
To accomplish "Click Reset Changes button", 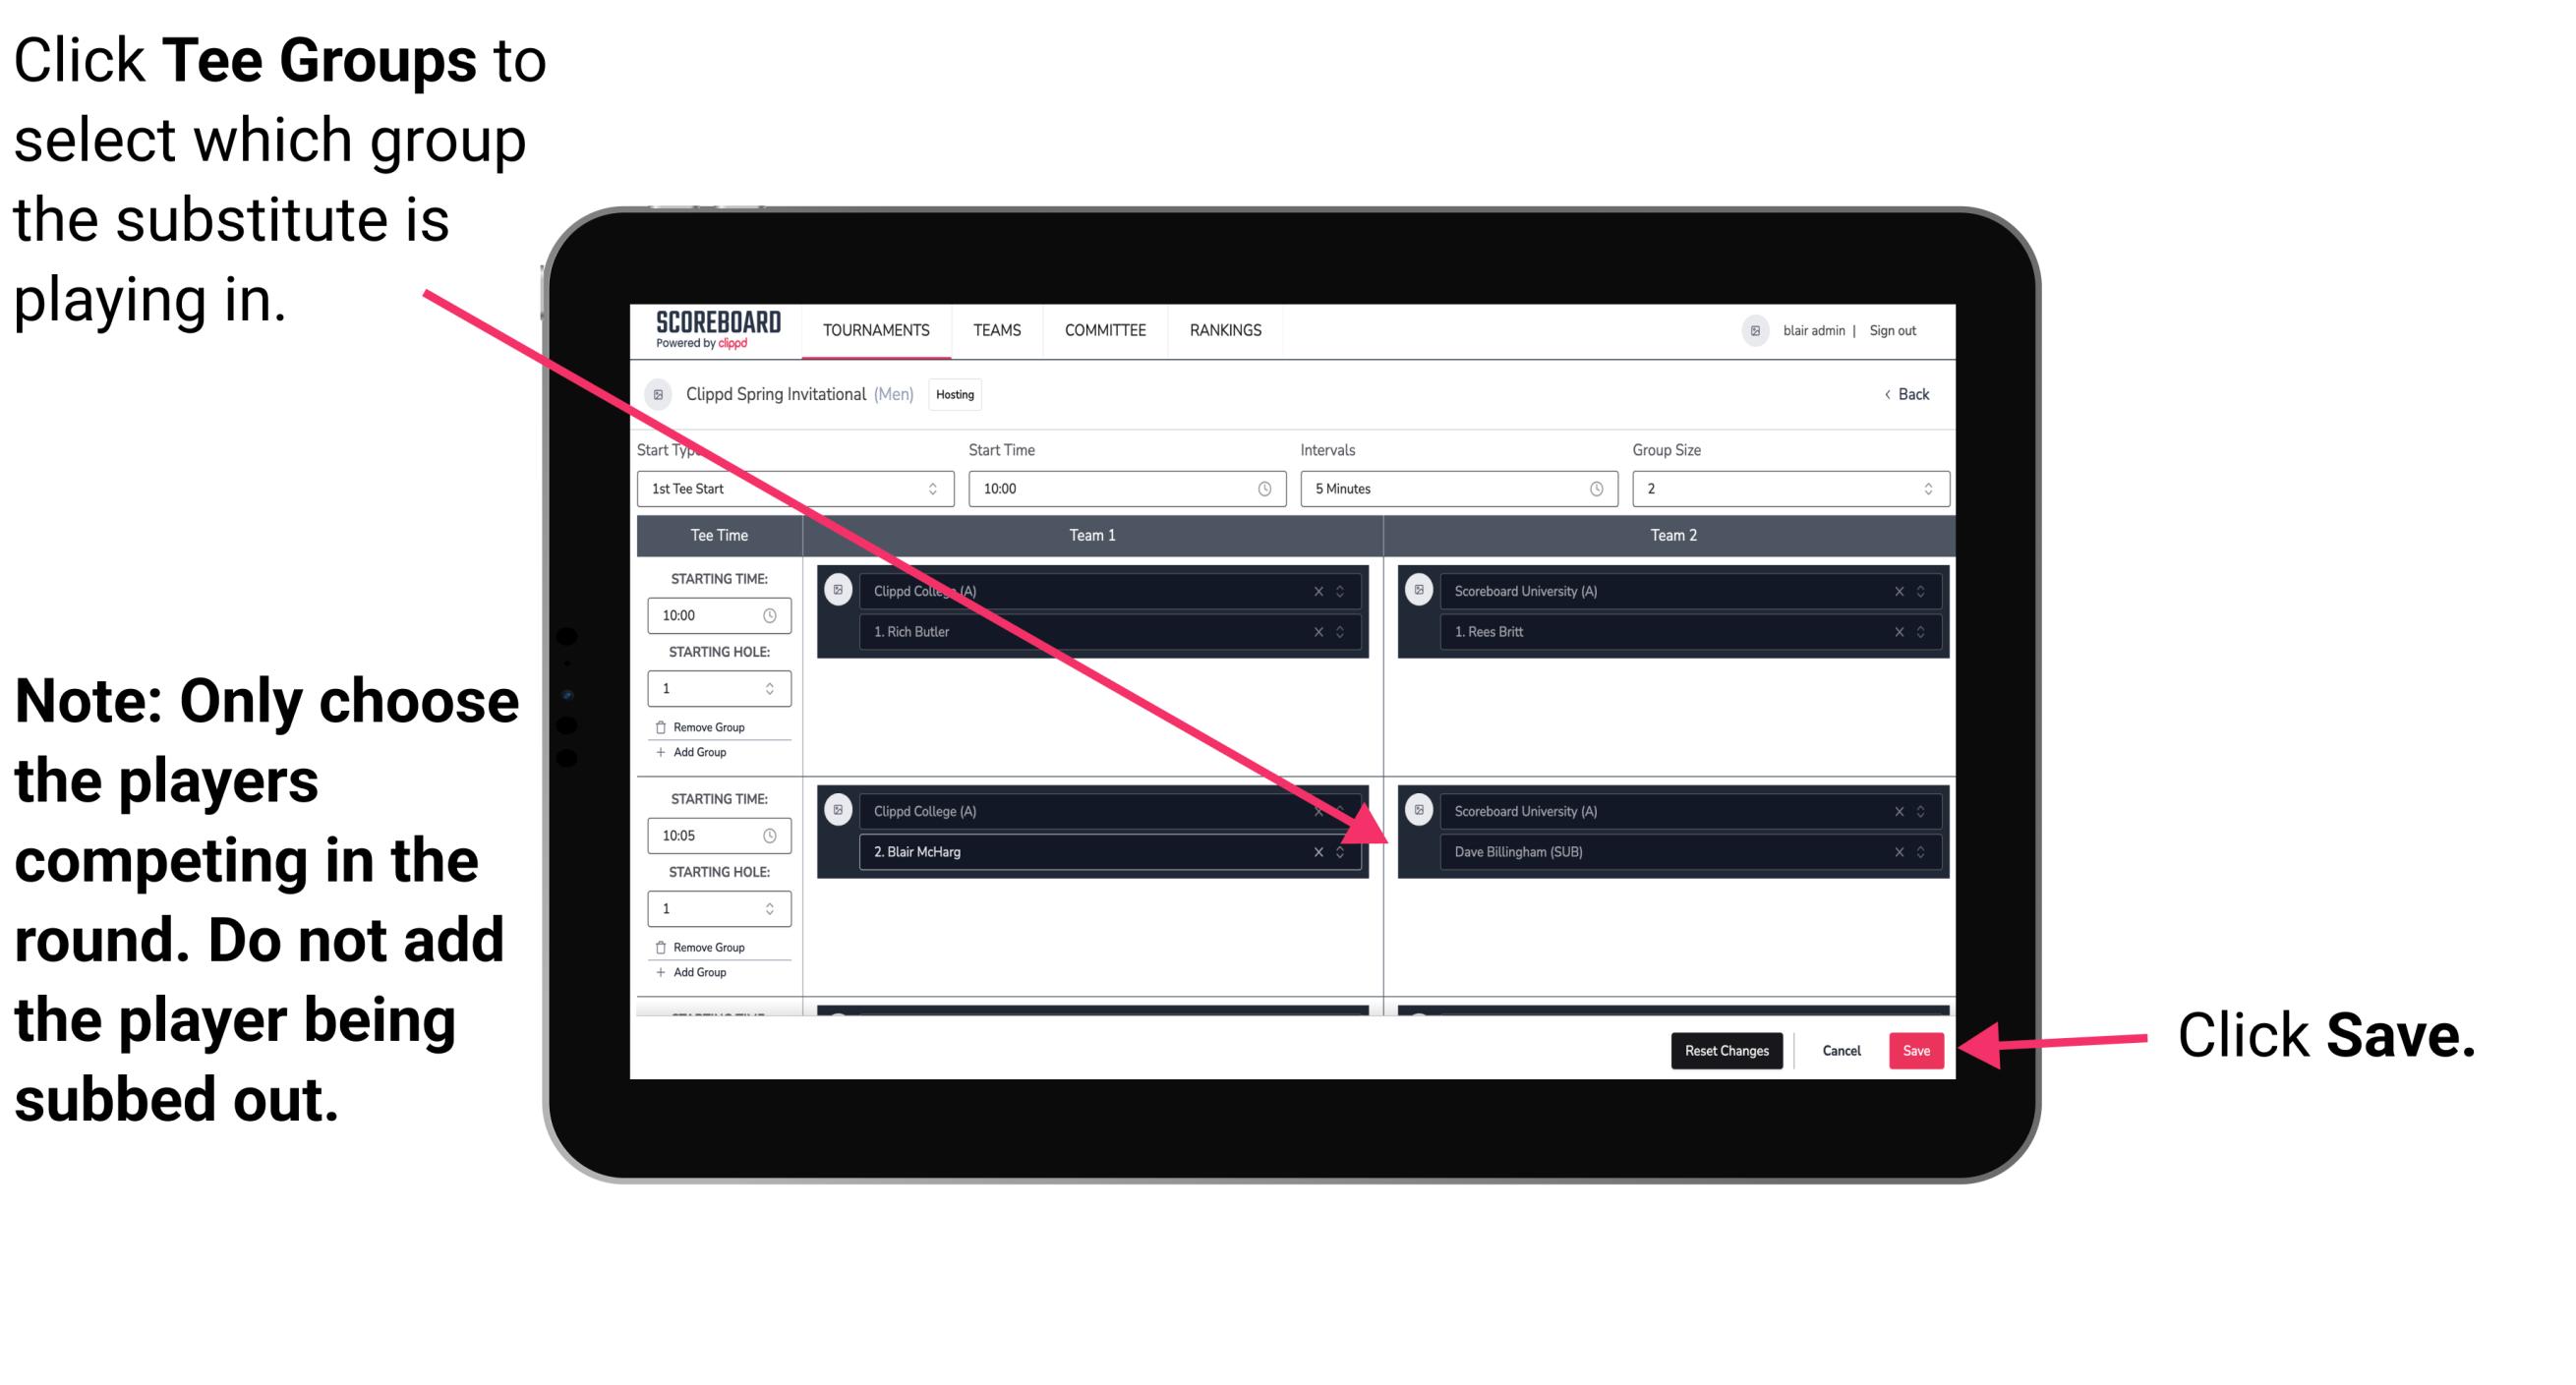I will click(x=1723, y=1049).
